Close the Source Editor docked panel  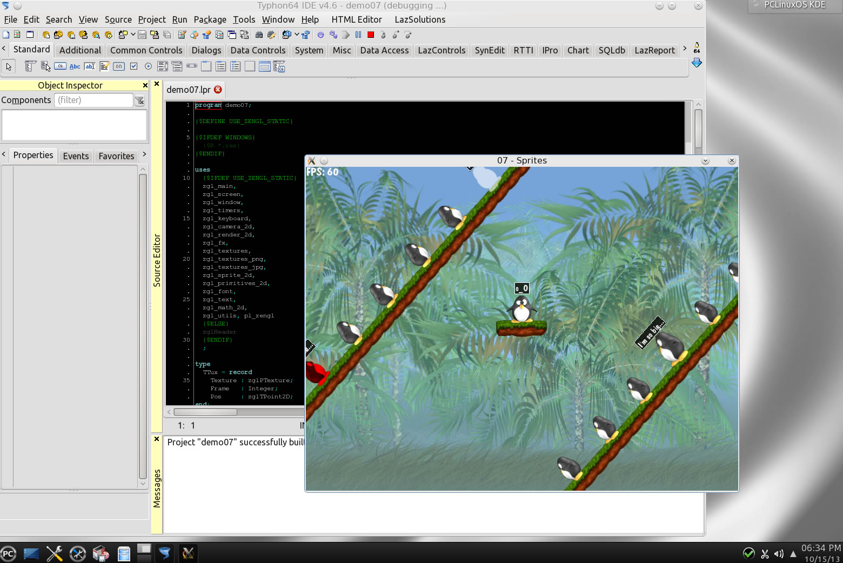tap(157, 84)
